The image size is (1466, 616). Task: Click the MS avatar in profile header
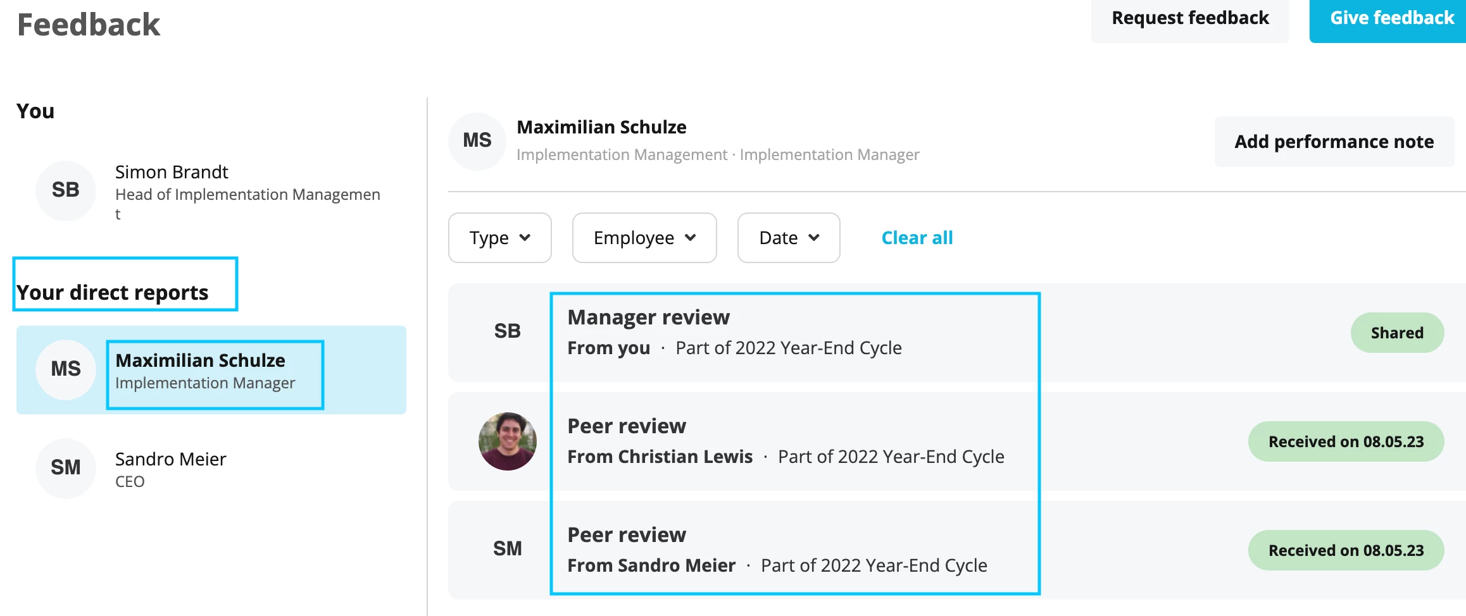(477, 141)
